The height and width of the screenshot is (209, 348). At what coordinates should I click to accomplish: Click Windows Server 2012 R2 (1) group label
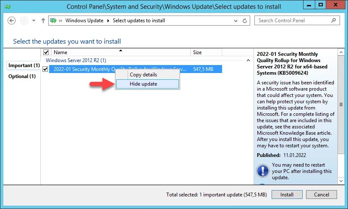tap(76, 60)
